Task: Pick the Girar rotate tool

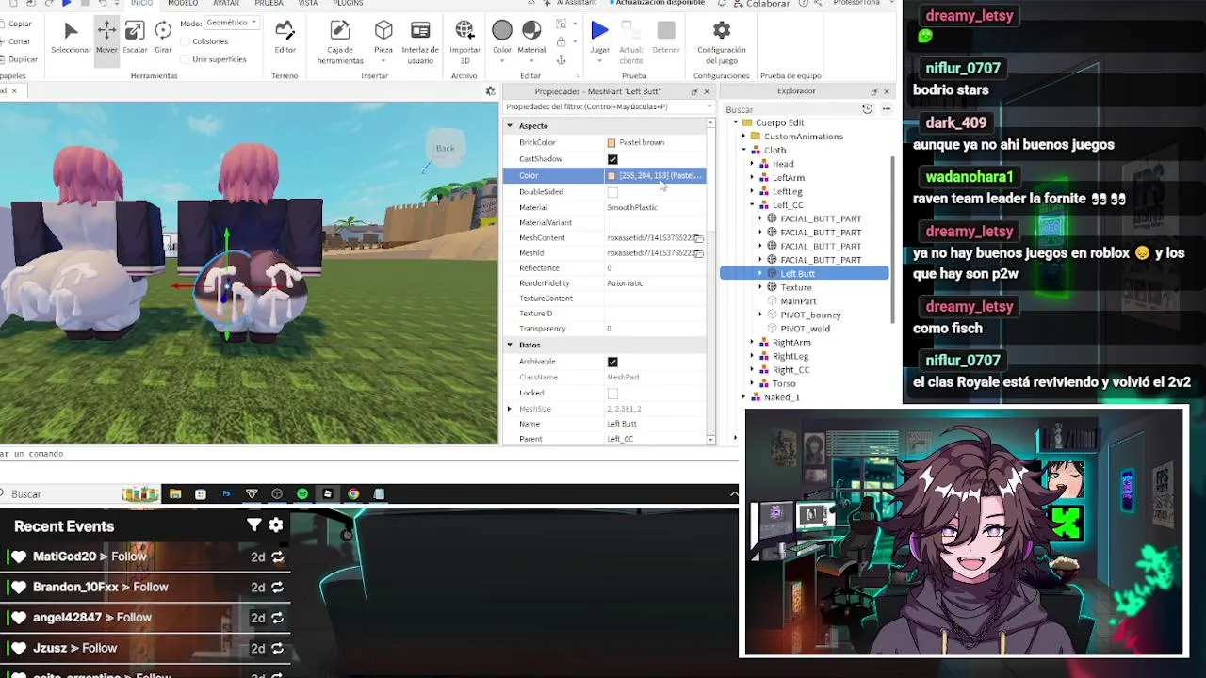Action: click(x=163, y=38)
